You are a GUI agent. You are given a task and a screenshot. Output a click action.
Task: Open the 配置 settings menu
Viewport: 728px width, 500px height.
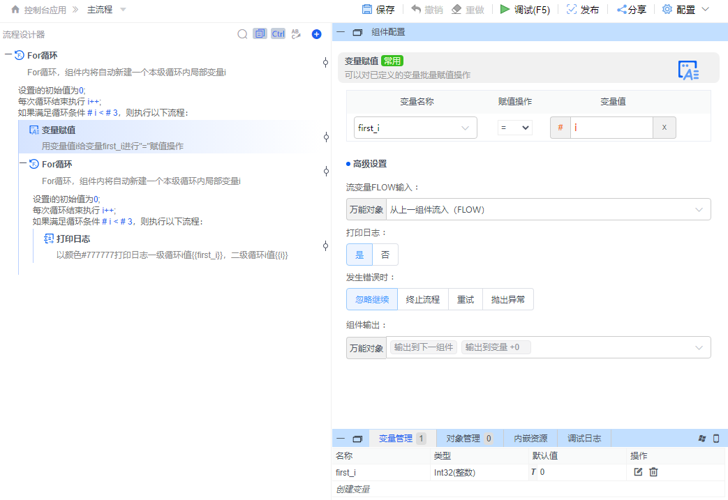click(685, 9)
